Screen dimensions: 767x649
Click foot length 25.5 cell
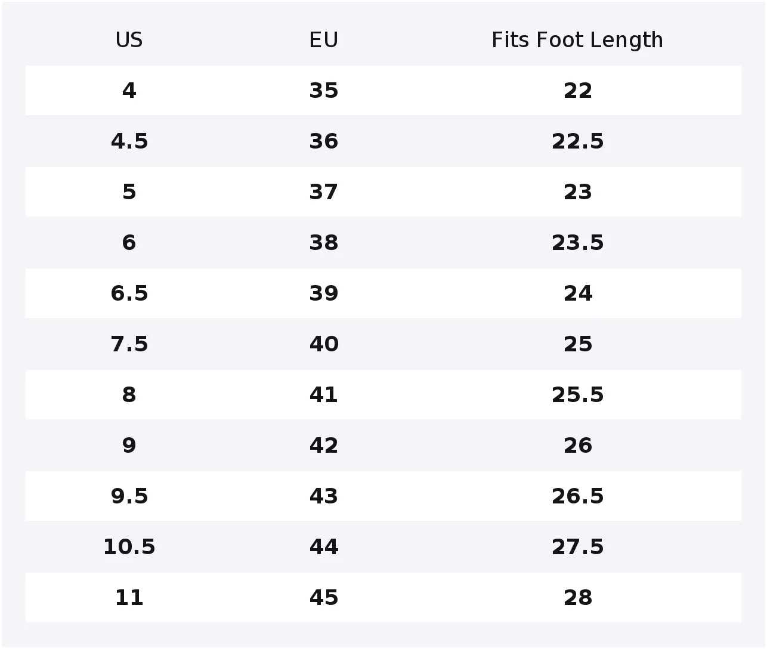pyautogui.click(x=577, y=395)
